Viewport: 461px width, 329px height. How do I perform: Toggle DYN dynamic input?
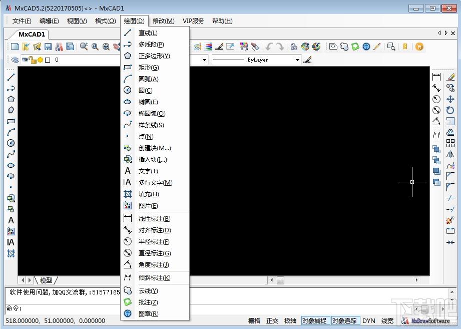tap(369, 321)
